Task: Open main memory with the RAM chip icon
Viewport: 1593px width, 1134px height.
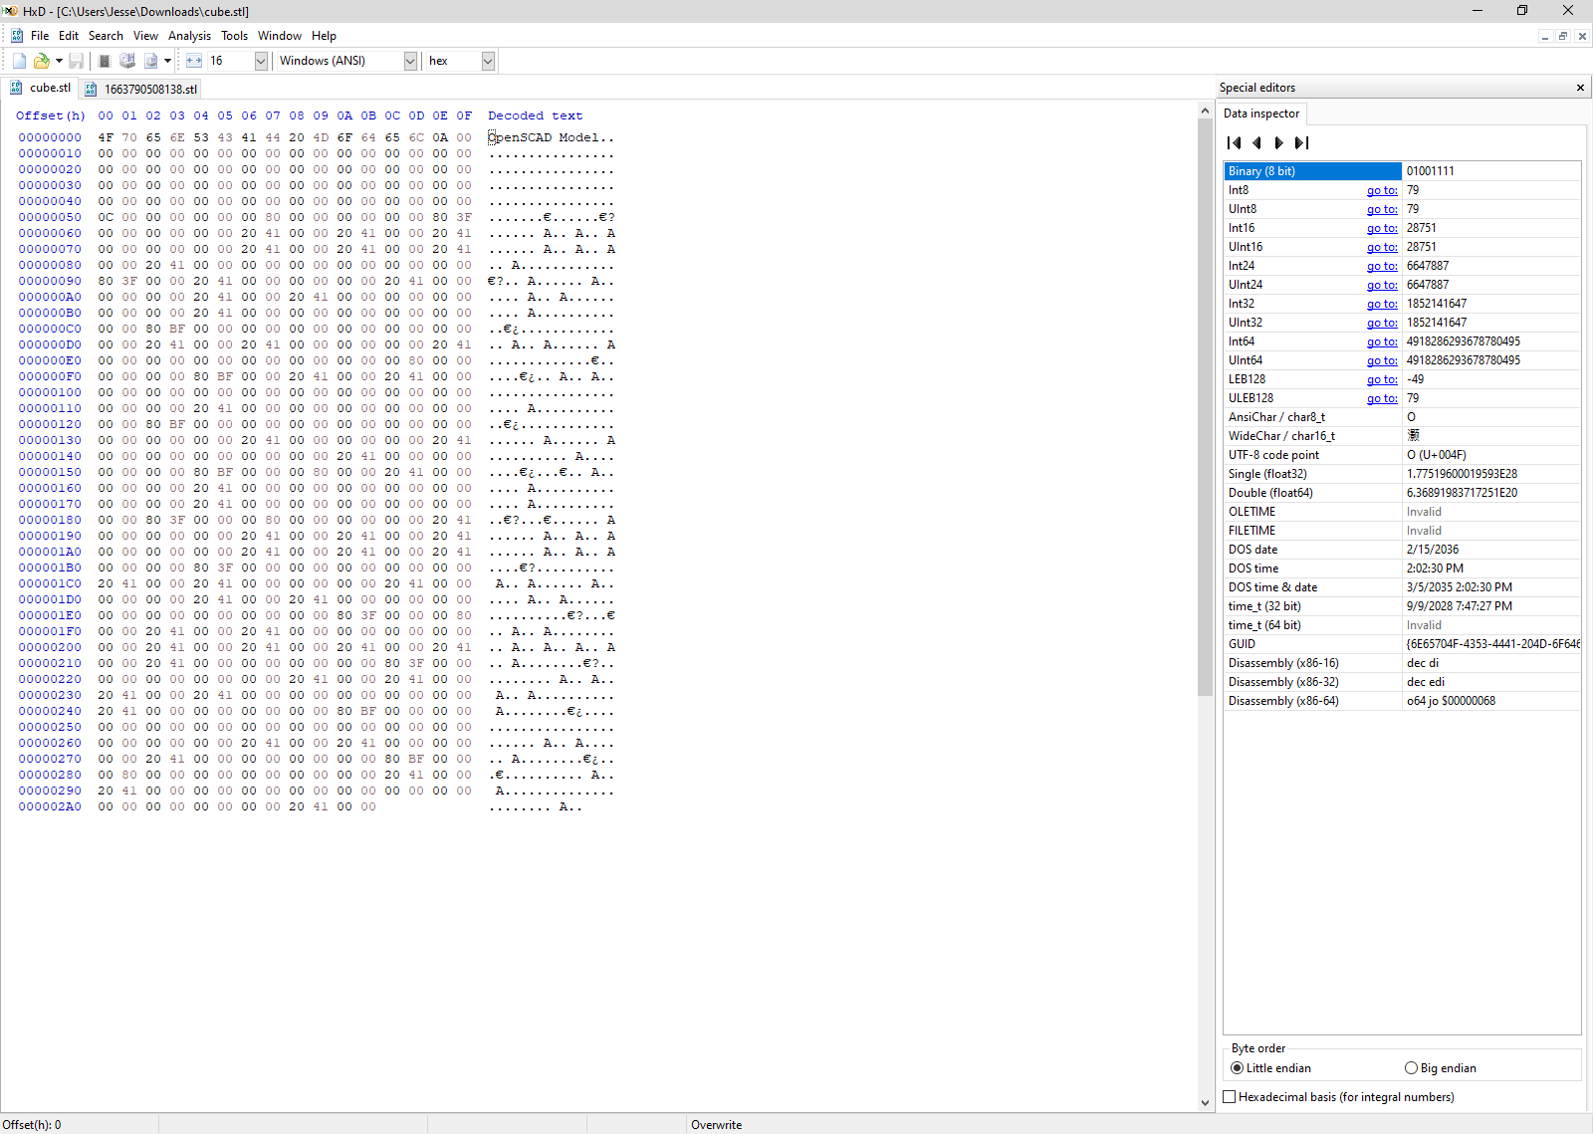Action: click(x=105, y=61)
